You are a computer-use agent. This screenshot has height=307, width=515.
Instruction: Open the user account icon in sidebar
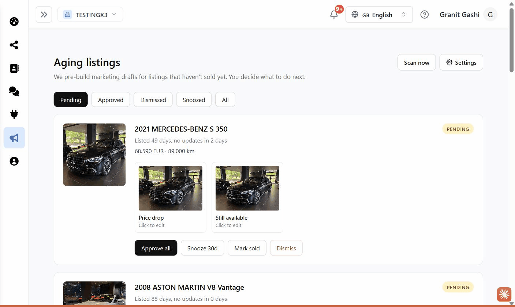pyautogui.click(x=14, y=161)
